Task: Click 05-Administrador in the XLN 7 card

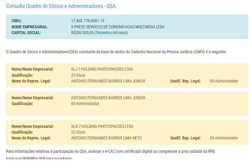Action: (224, 138)
